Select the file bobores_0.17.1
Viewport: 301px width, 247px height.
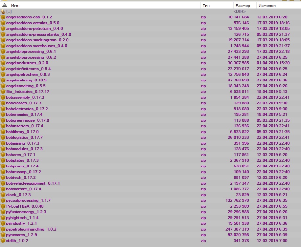[x=21, y=154]
